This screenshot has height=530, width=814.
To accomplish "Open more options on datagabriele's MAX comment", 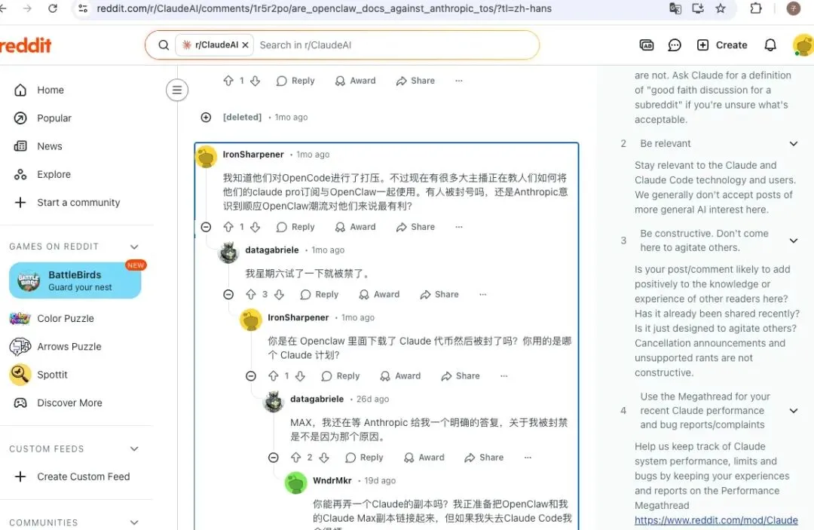I will (528, 458).
